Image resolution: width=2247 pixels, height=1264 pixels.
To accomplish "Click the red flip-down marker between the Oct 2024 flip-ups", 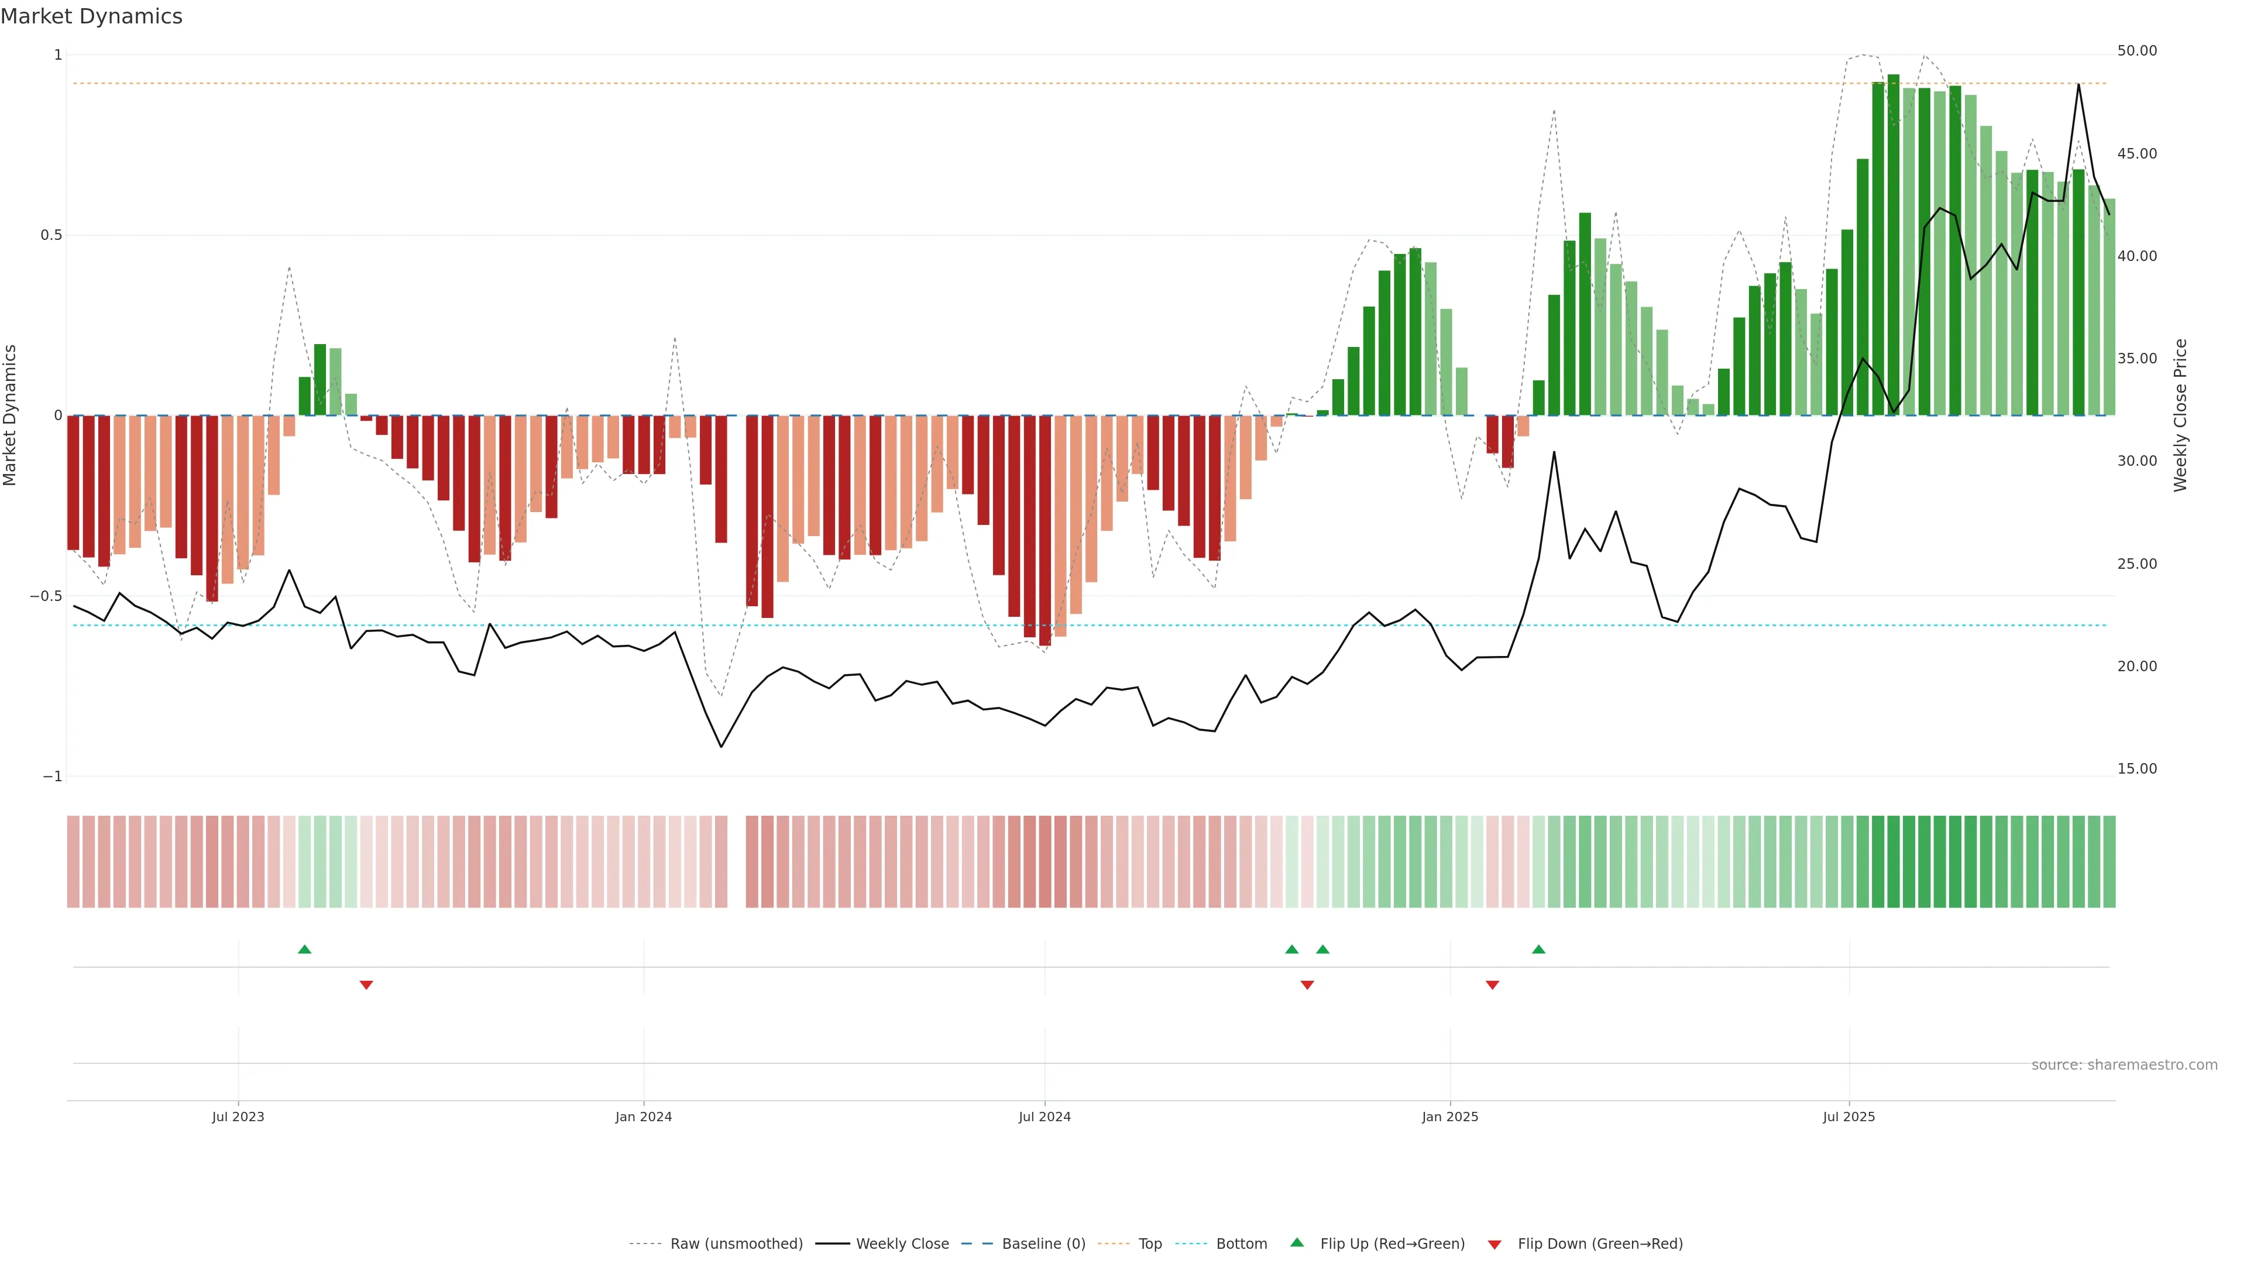I will coord(1307,985).
